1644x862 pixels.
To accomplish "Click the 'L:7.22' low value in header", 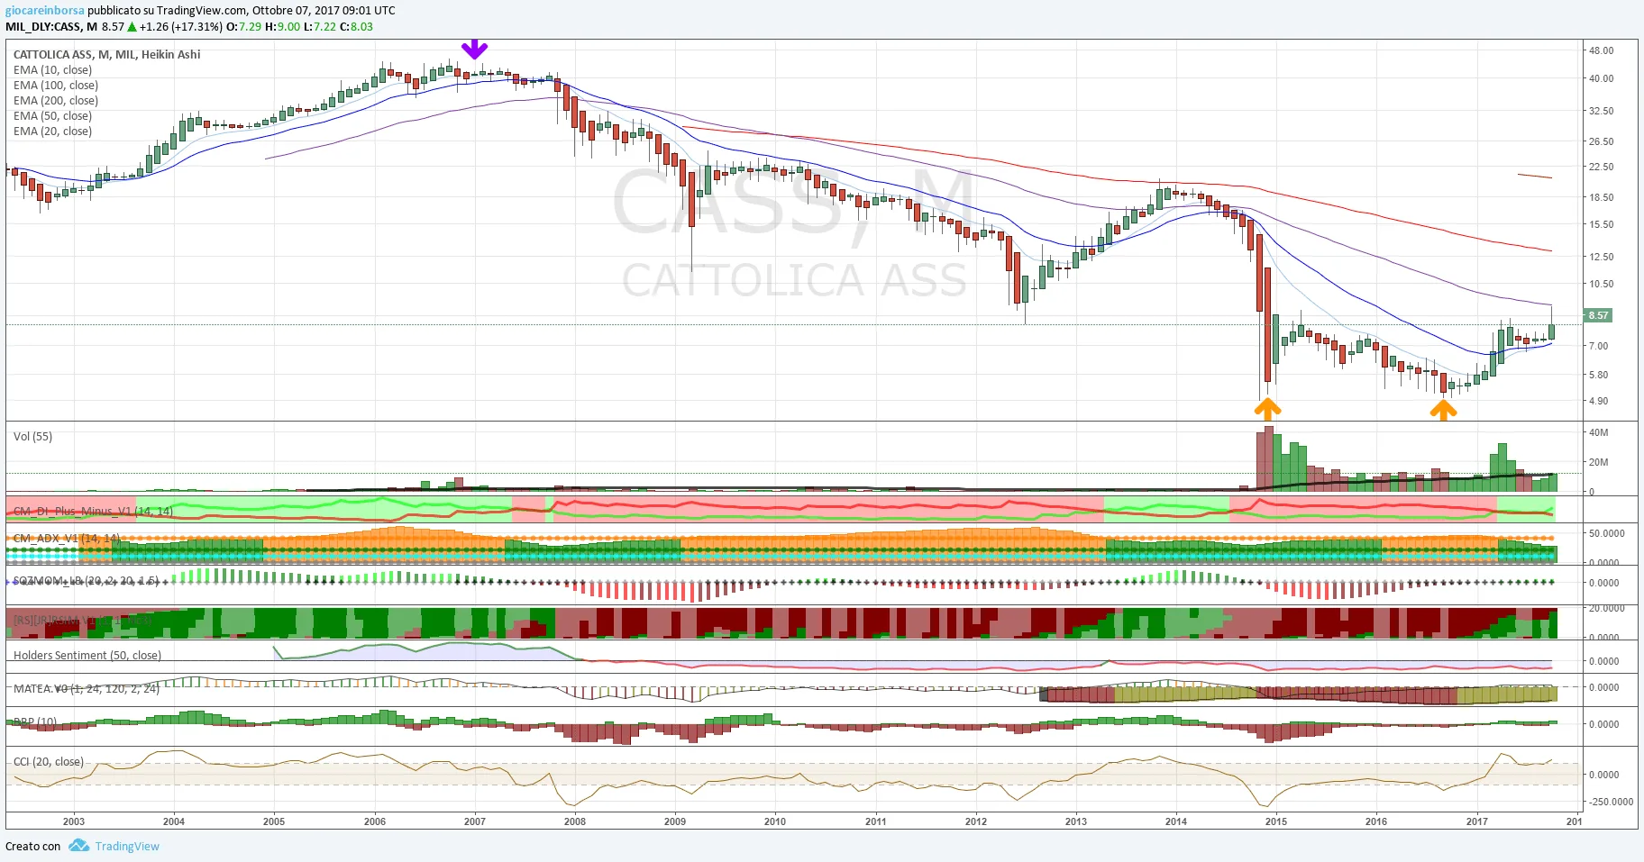I will click(320, 27).
